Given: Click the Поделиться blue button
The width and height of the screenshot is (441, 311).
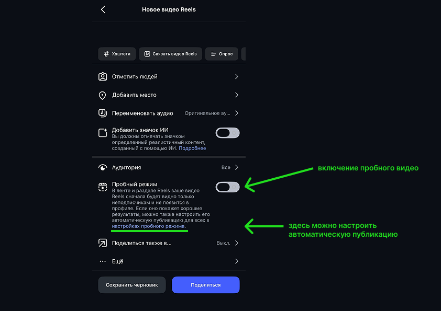Looking at the screenshot, I should [x=206, y=285].
